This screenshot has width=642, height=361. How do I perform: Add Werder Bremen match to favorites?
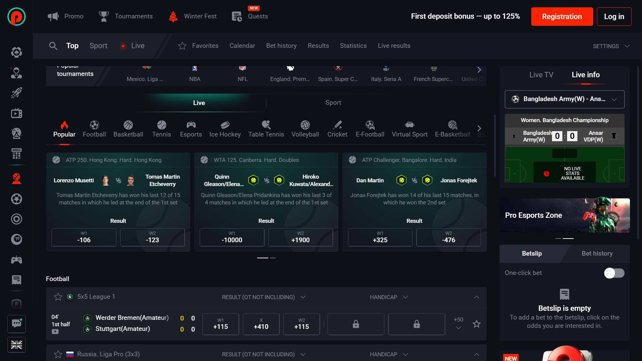(x=476, y=324)
